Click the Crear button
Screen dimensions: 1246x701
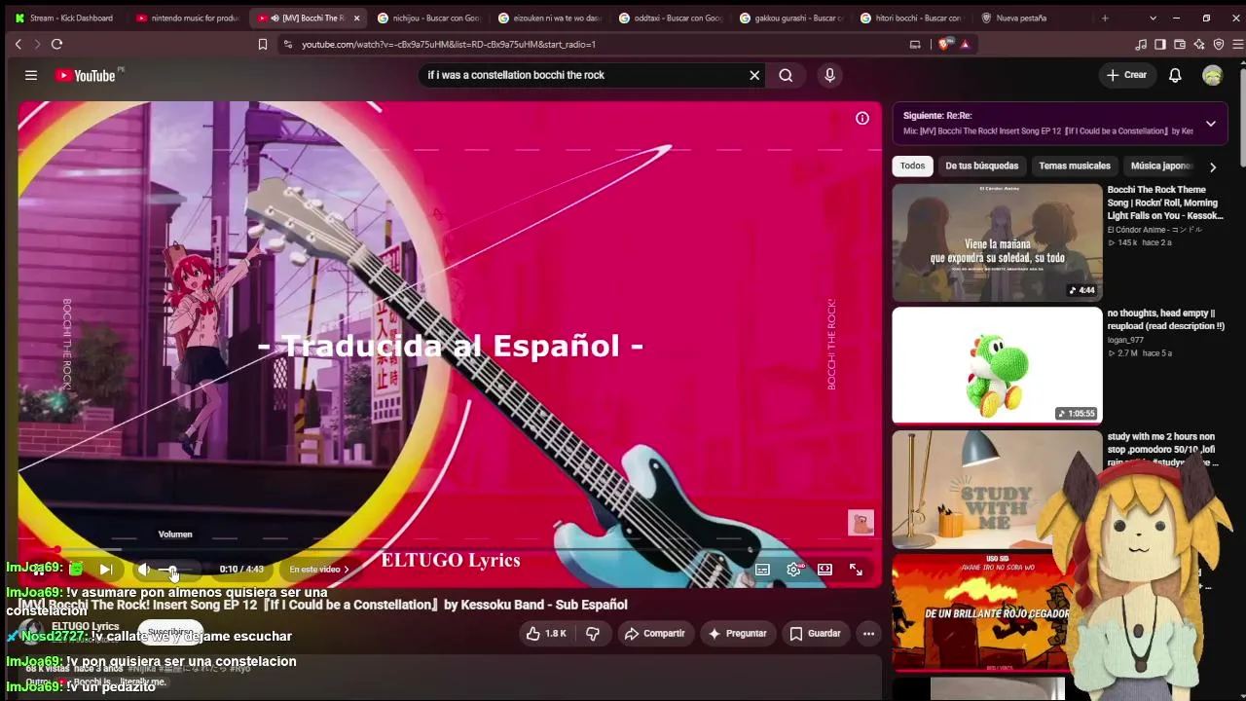pos(1127,75)
